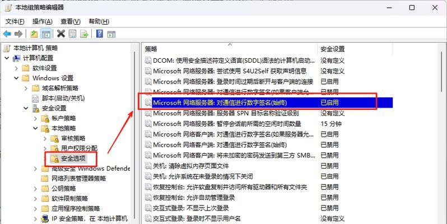This screenshot has height=224, width=447.
Task: Collapse the 计算机配置 tree node
Action: (7, 58)
